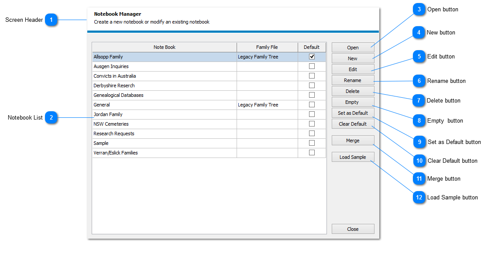Click the Merge button

pyautogui.click(x=353, y=140)
